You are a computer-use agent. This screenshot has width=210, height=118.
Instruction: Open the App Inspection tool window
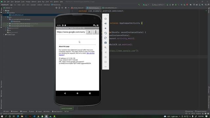tap(57, 111)
